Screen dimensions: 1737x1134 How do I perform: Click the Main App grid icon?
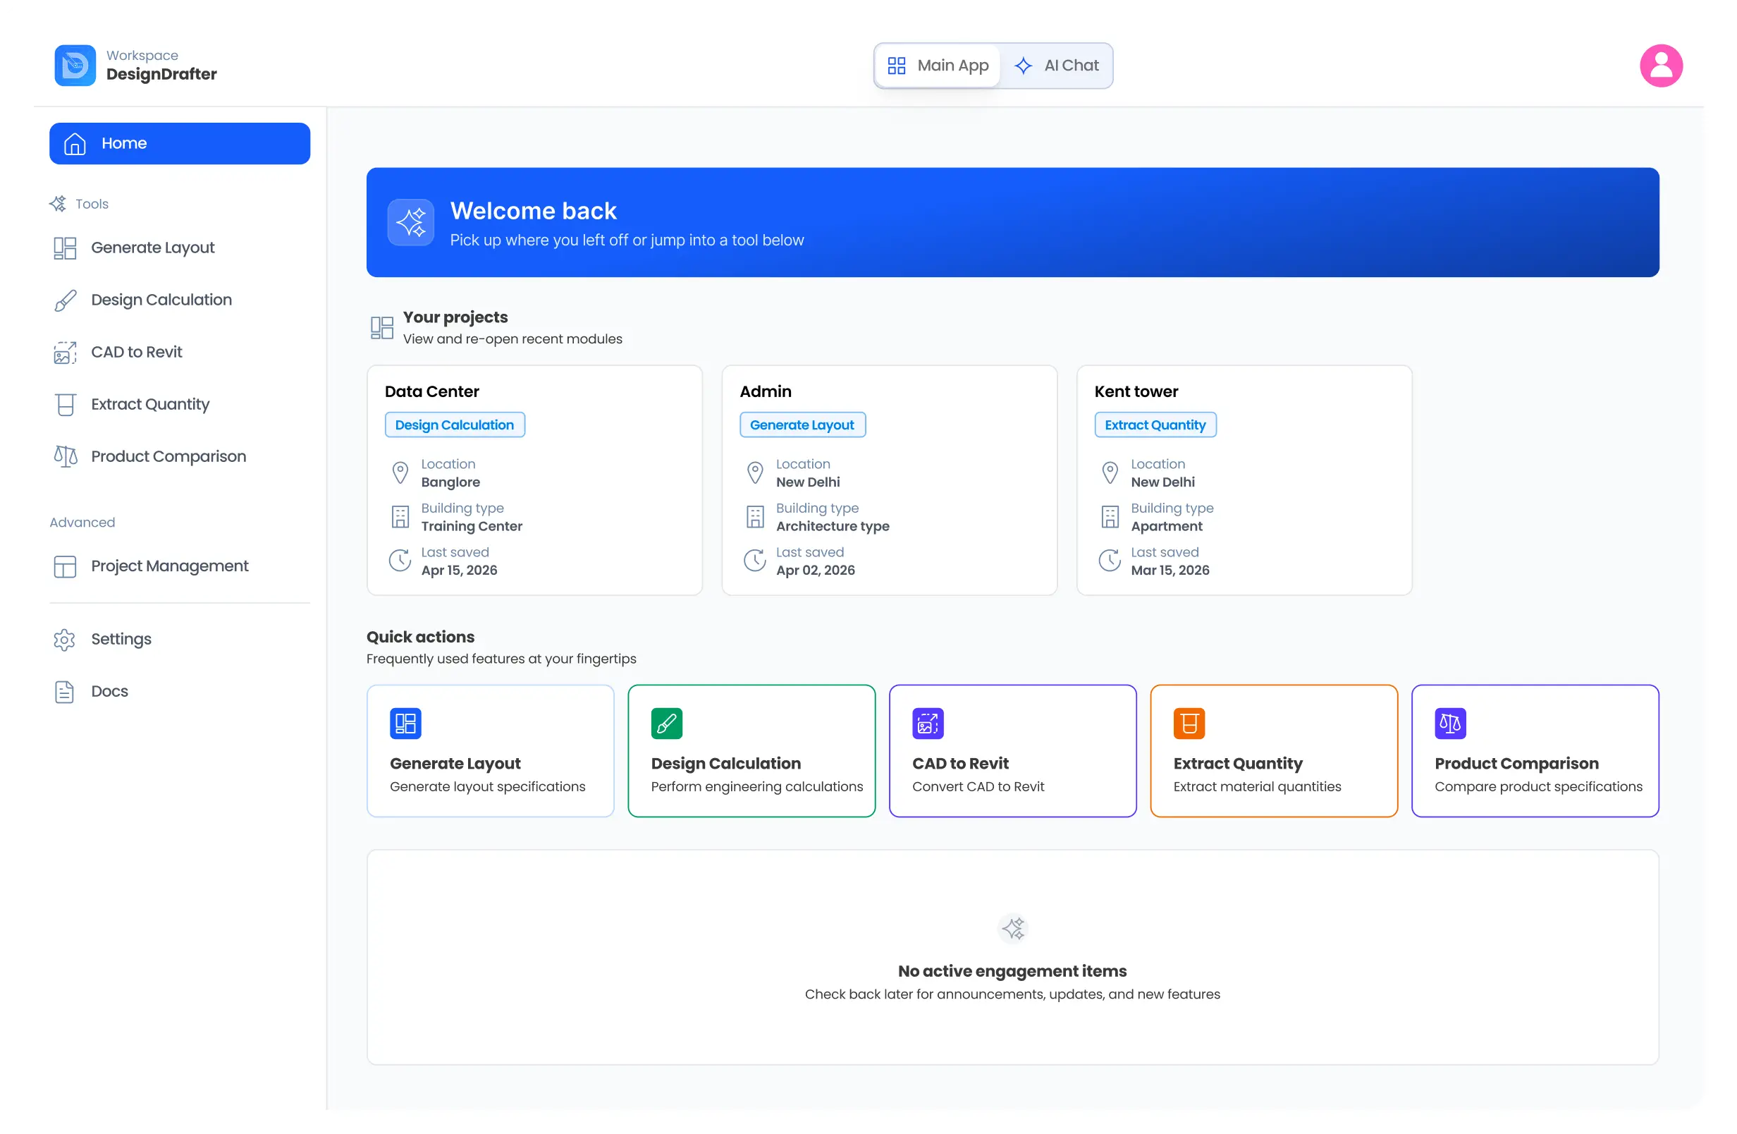pos(896,66)
